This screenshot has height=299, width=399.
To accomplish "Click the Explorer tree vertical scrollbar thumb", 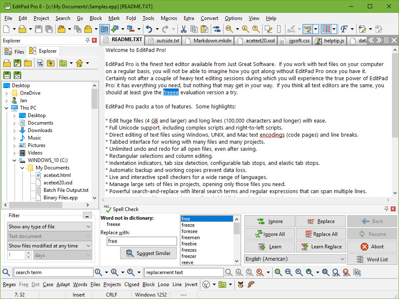I will (94, 99).
